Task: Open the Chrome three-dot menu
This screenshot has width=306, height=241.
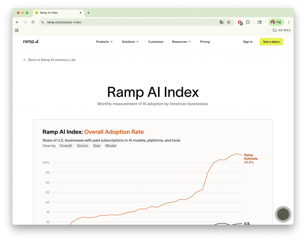Action: tap(289, 22)
